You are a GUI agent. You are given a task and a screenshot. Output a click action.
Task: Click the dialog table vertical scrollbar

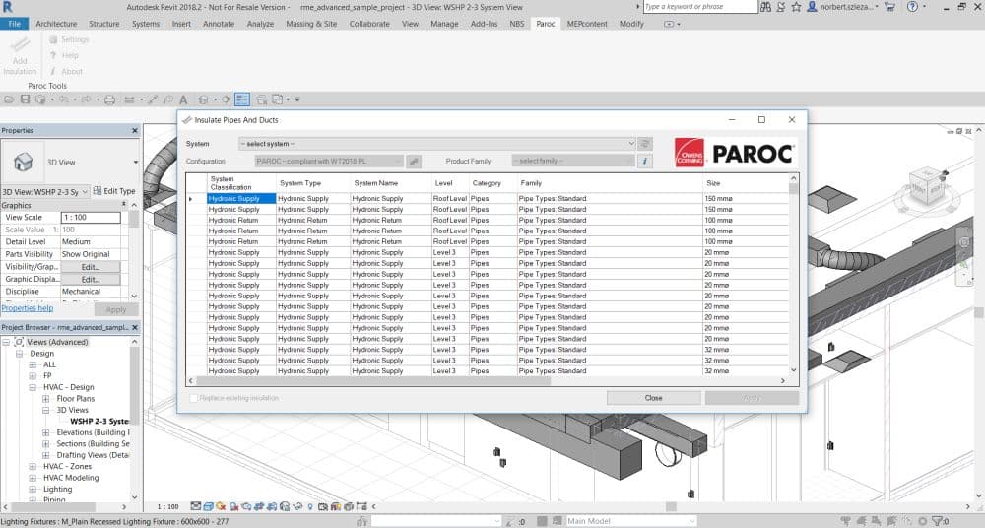[793, 188]
